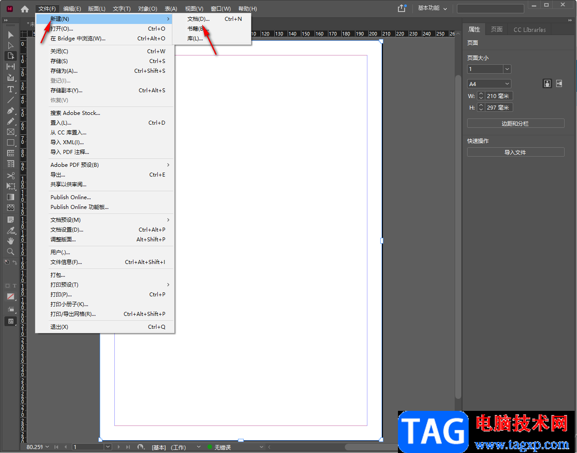577x453 pixels.
Task: Toggle formatting affects text
Action: [15, 286]
